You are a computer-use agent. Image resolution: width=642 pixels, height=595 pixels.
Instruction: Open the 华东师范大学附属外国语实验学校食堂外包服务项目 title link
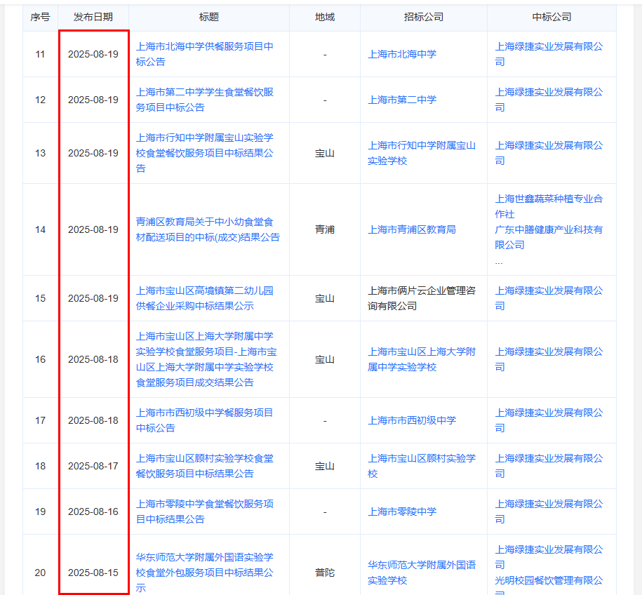click(205, 572)
